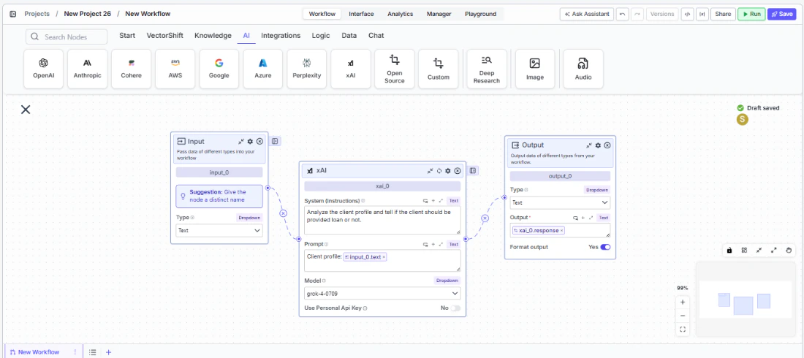Close the node palette with the X
Image resolution: width=804 pixels, height=358 pixels.
[x=26, y=110]
